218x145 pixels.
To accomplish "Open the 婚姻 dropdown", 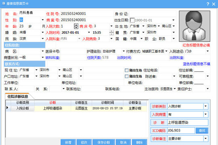I will point(43,32).
